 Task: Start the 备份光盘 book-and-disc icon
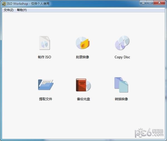[83, 85]
